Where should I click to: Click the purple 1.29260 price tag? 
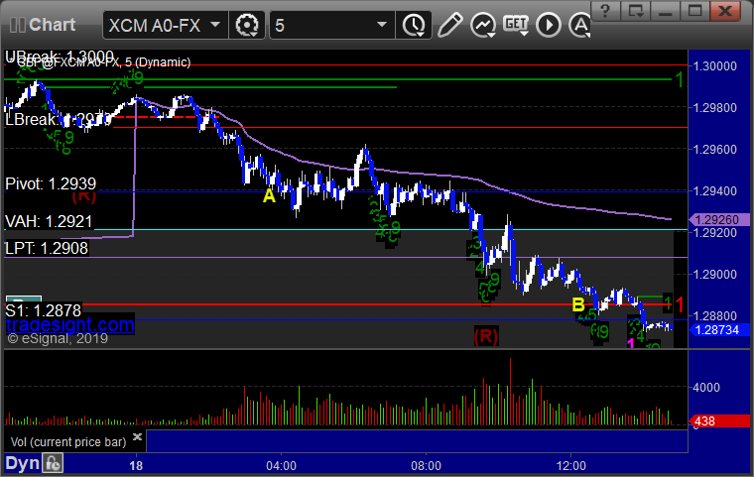(719, 220)
